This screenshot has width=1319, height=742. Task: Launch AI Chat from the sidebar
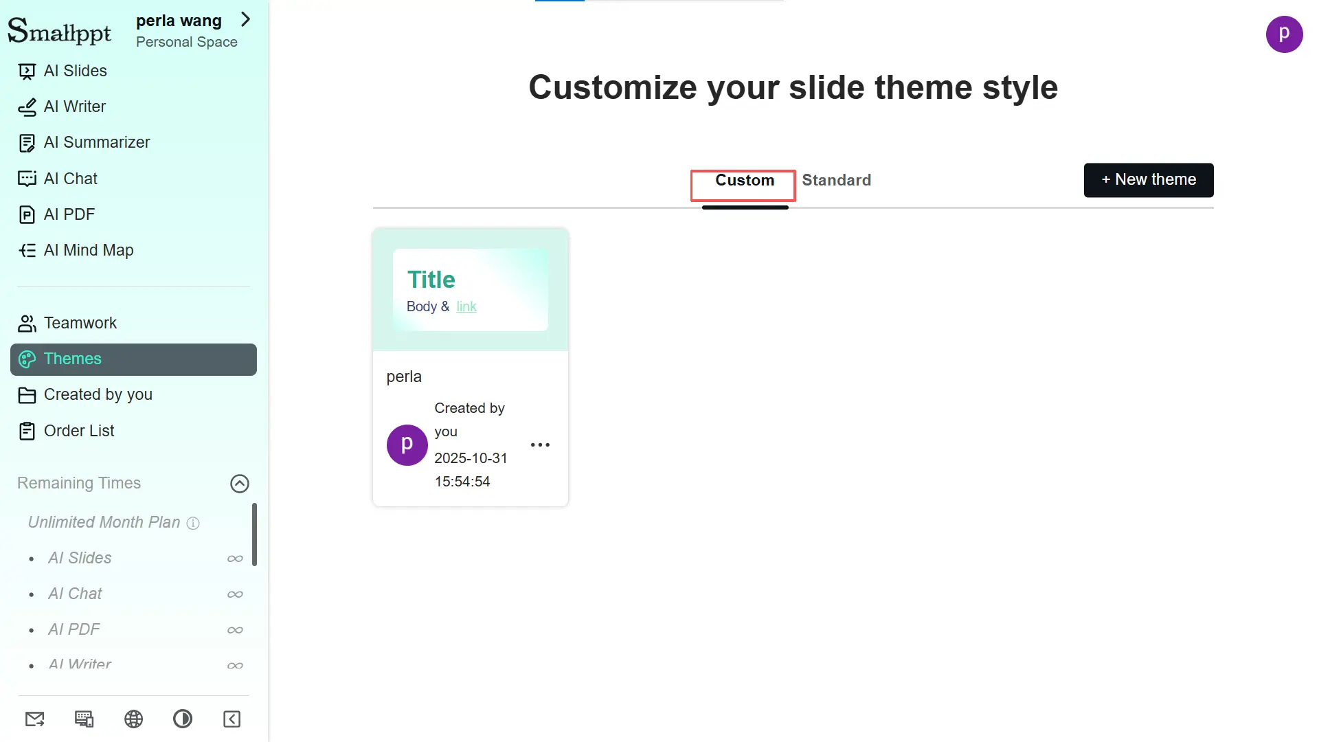pyautogui.click(x=71, y=178)
